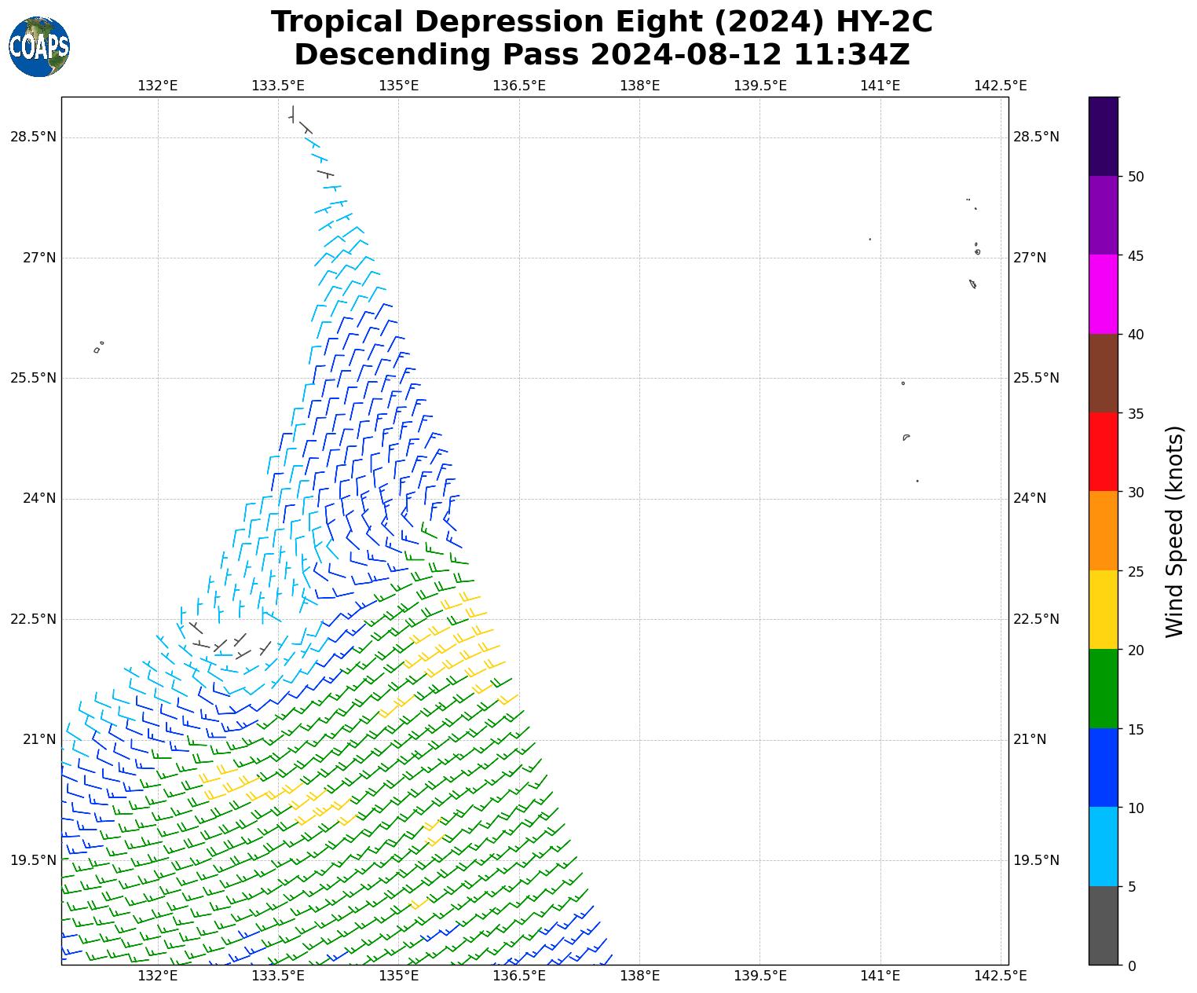
Task: Click the red 30-35 knots colorbar segment
Action: (x=1103, y=452)
